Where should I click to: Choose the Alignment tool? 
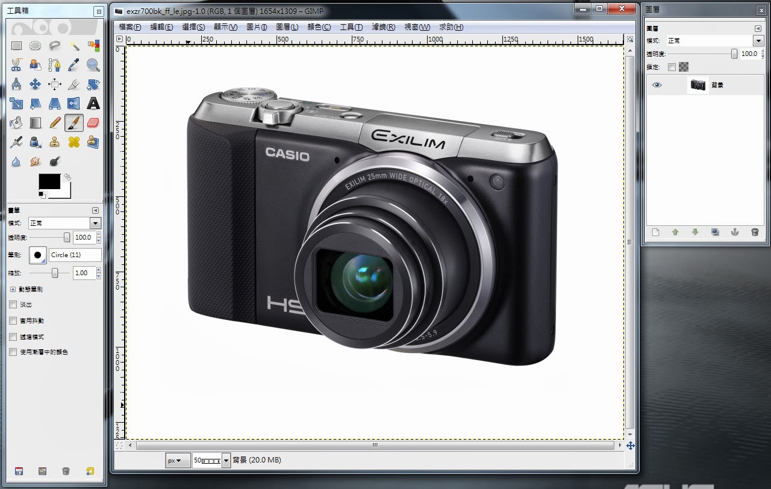pos(55,84)
